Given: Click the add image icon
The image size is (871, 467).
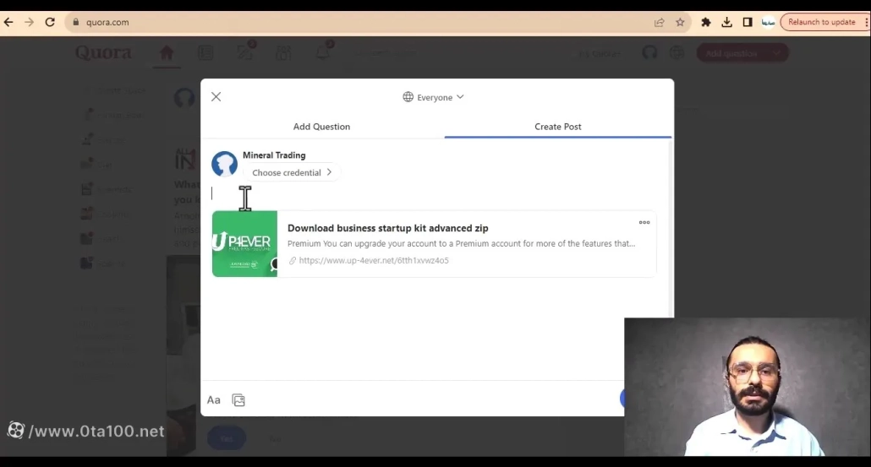Looking at the screenshot, I should (238, 400).
